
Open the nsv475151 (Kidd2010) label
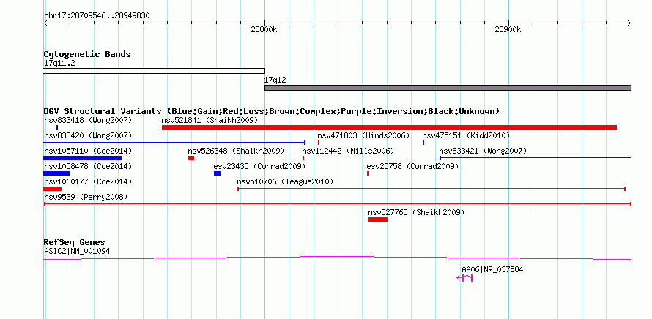pos(466,135)
